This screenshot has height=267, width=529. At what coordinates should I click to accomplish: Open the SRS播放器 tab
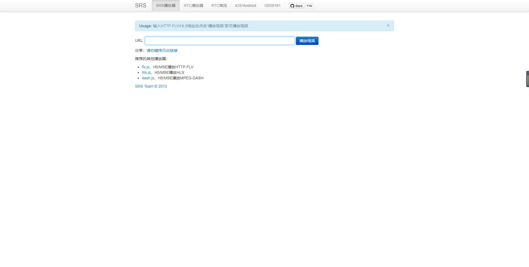166,6
